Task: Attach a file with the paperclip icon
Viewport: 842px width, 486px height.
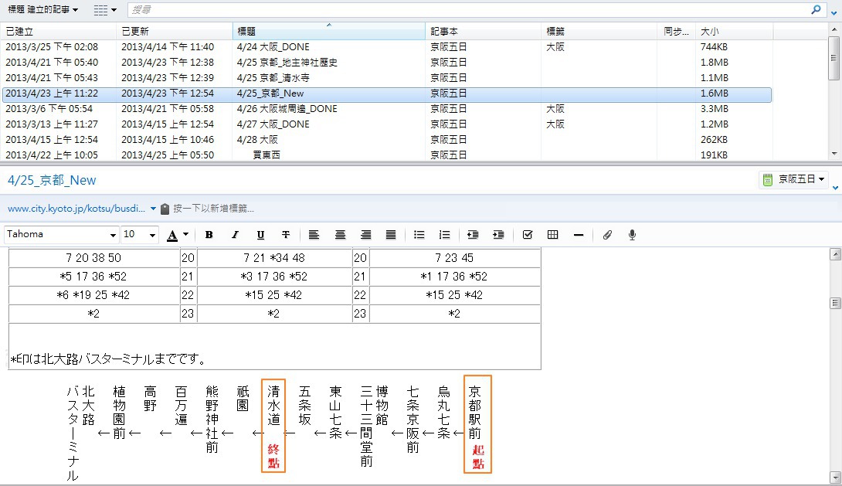Action: [607, 235]
